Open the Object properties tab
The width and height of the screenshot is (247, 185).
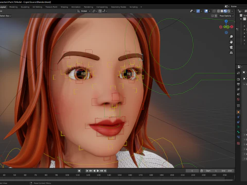click(x=238, y=112)
